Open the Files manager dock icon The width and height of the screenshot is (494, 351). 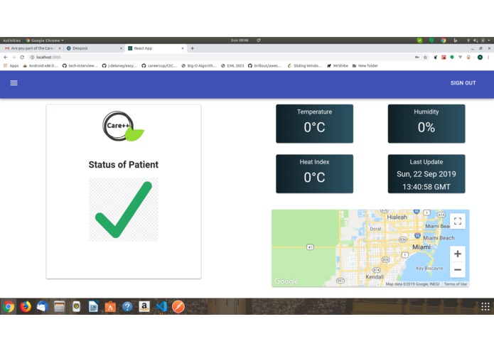[59, 306]
